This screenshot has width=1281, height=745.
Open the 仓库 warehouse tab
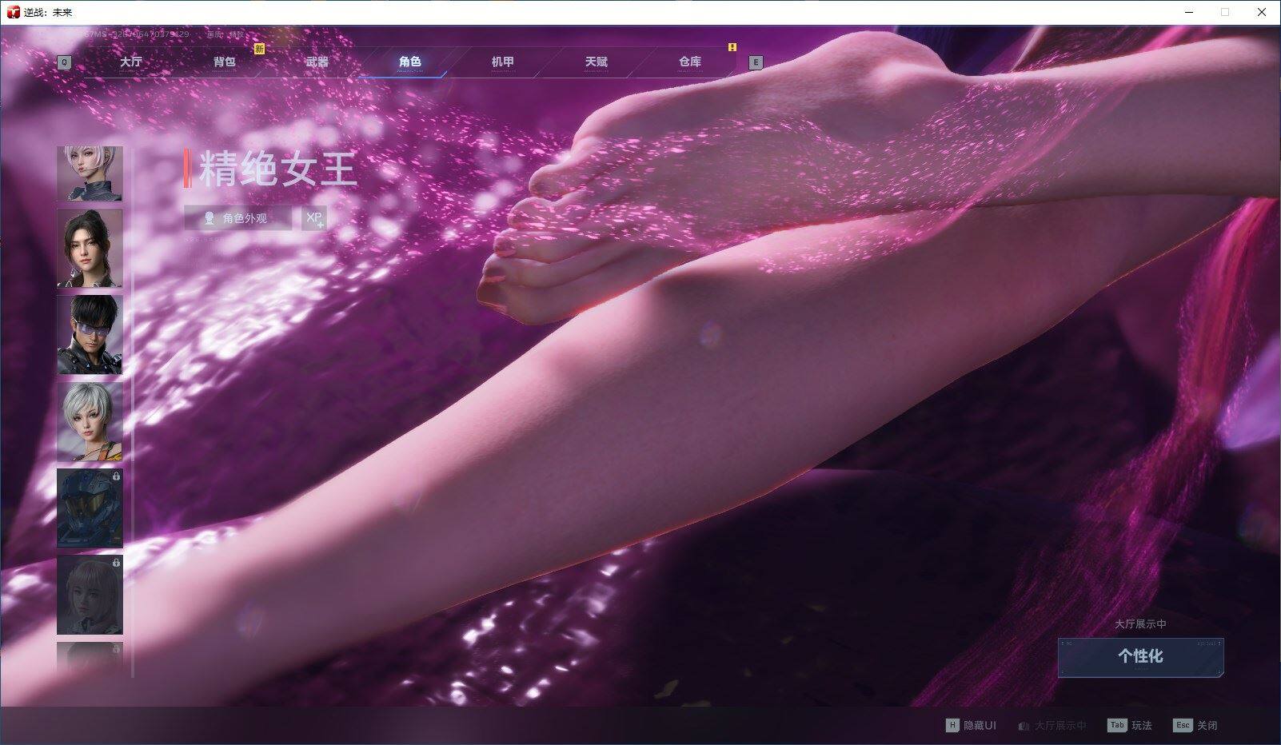pyautogui.click(x=690, y=62)
